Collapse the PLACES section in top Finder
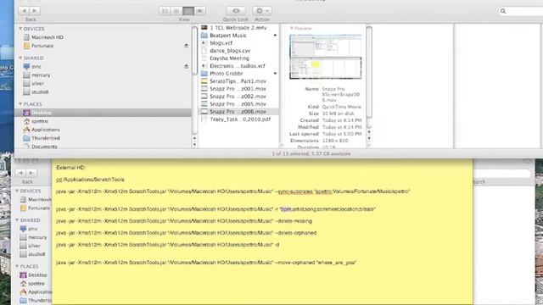This screenshot has width=543, height=305. [20, 104]
